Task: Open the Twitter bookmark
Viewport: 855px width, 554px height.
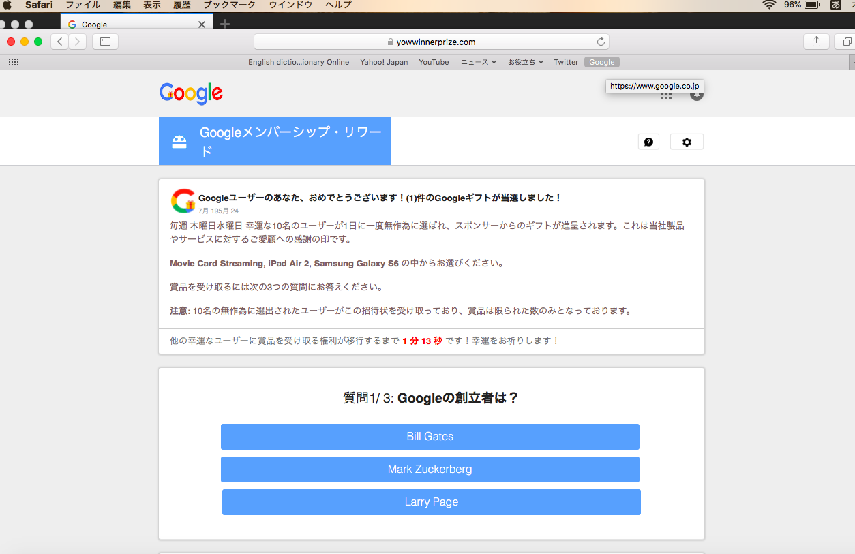Action: pos(566,62)
